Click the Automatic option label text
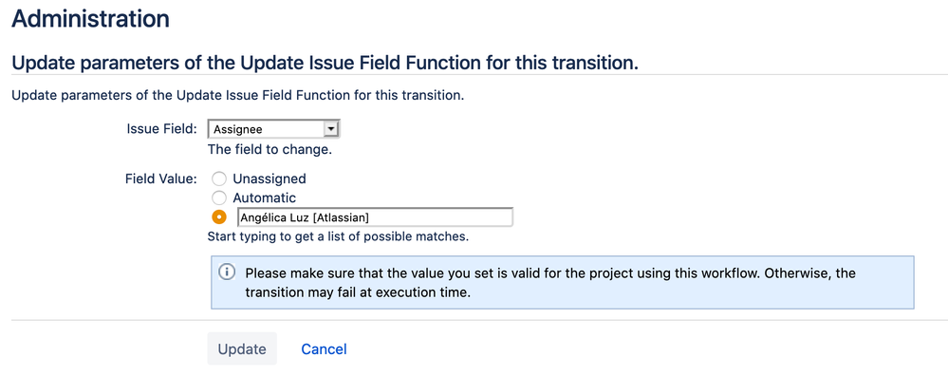 [265, 197]
